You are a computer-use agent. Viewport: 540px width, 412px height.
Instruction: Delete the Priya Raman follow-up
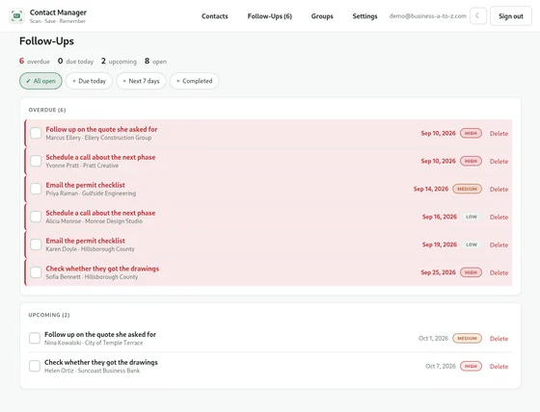pyautogui.click(x=499, y=189)
